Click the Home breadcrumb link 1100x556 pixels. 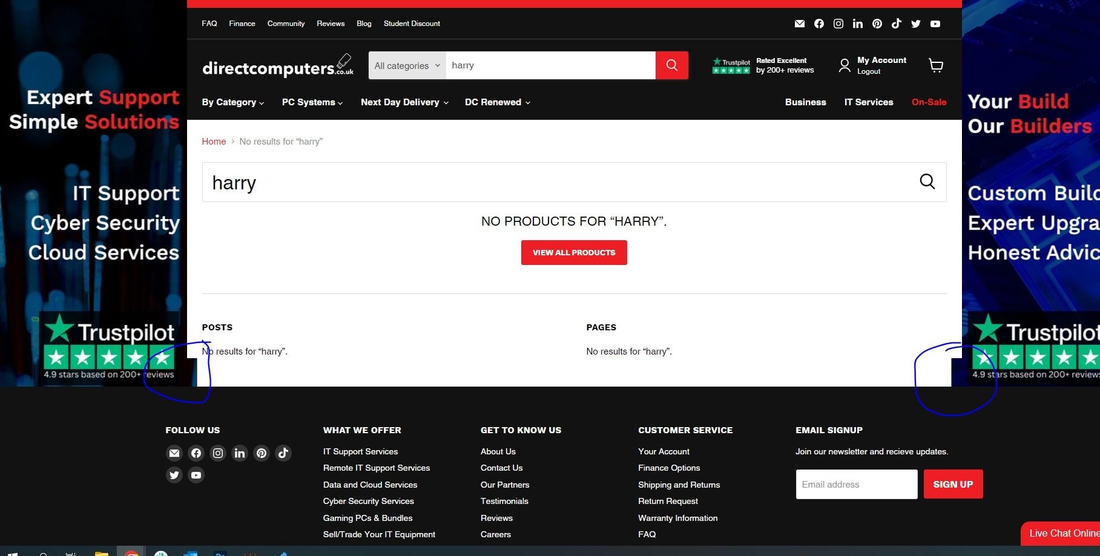coord(214,142)
